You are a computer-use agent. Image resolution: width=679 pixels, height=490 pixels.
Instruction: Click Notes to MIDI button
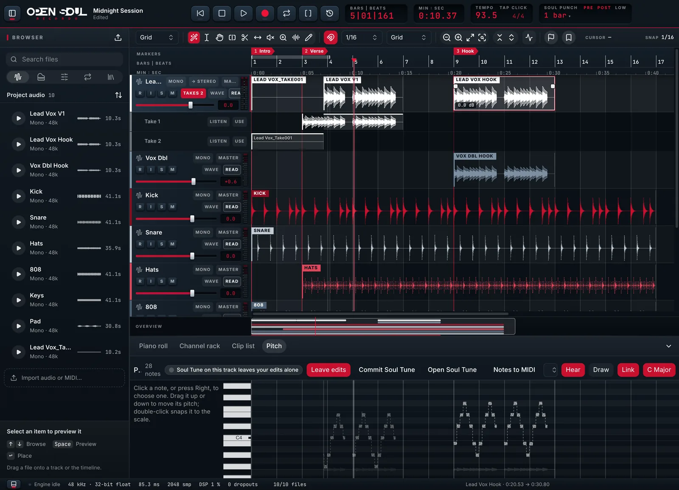pyautogui.click(x=514, y=370)
